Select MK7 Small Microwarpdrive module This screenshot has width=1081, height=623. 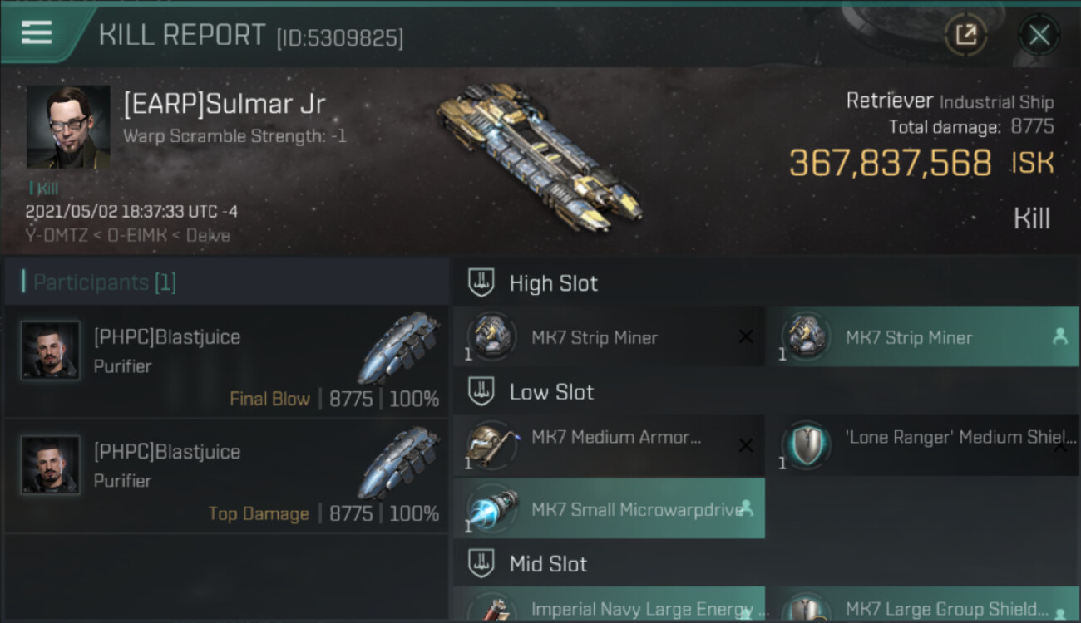pos(609,508)
